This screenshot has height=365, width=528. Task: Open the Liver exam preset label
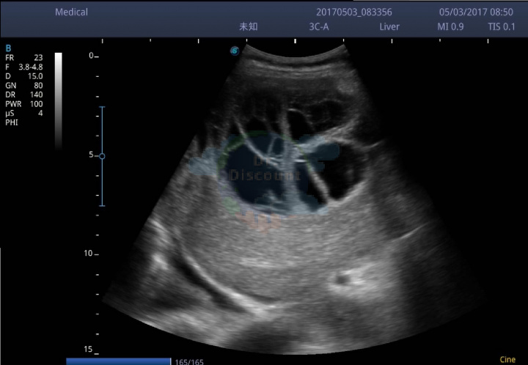point(389,27)
